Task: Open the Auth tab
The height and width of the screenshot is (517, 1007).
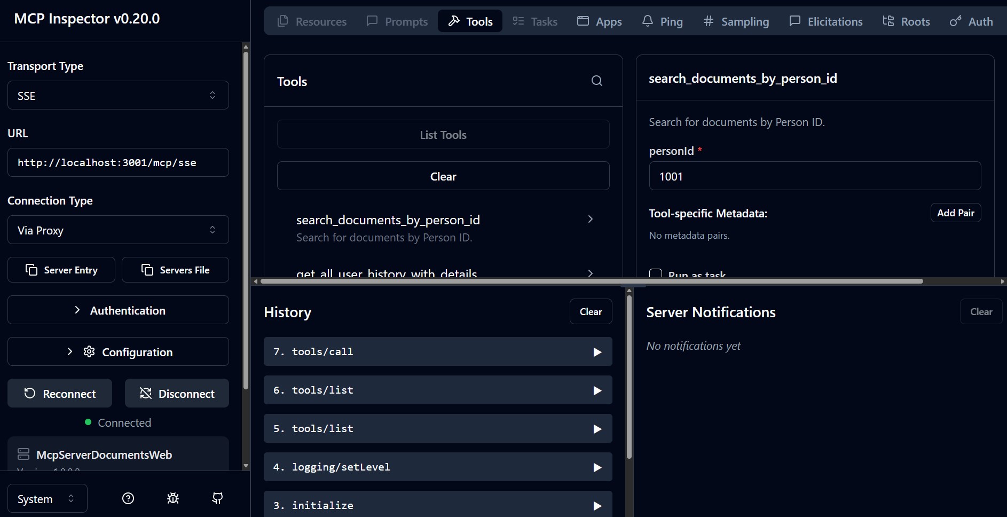Action: [971, 21]
